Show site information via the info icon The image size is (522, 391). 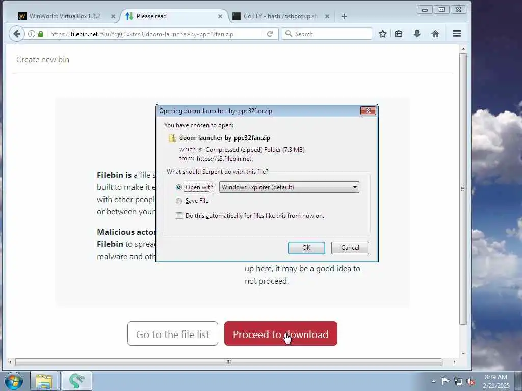click(32, 34)
